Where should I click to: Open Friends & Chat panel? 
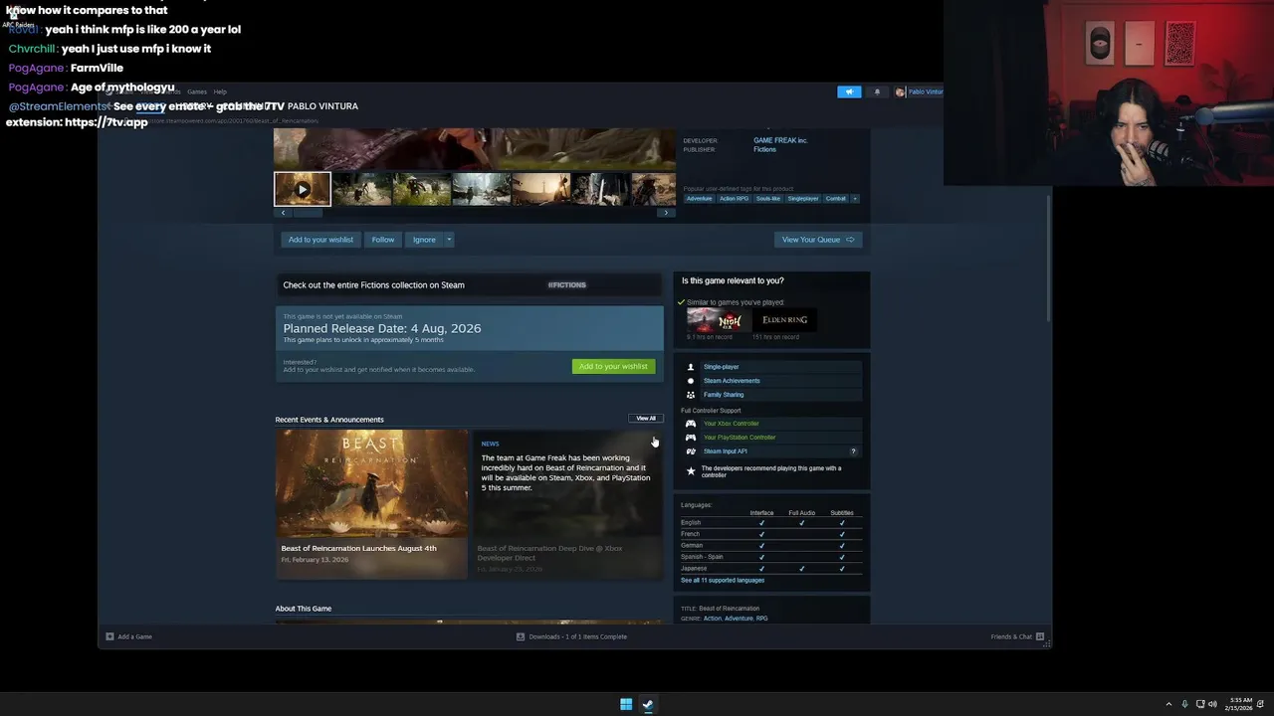pos(1017,636)
